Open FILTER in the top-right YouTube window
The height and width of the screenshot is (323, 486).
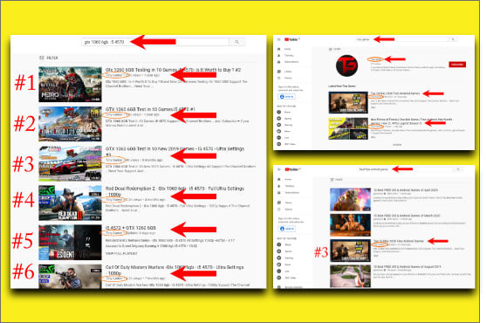[x=335, y=49]
